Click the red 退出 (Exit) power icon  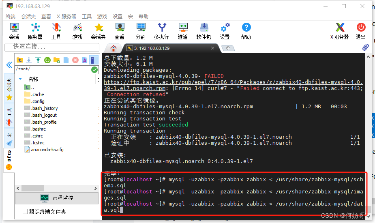tap(361, 31)
